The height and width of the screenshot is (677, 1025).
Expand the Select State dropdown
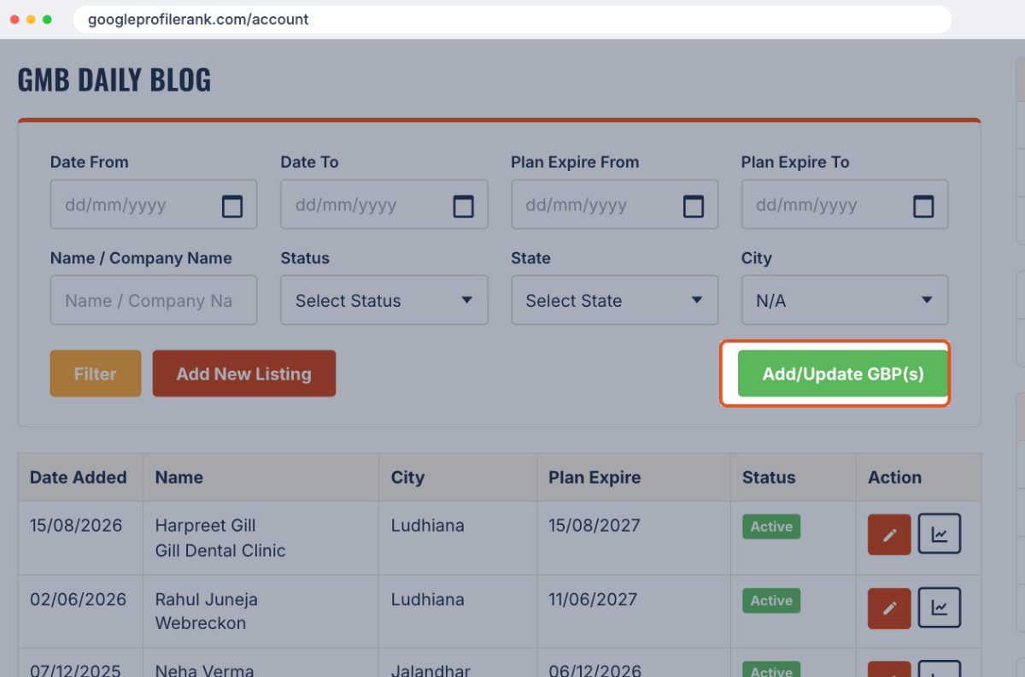tap(615, 300)
